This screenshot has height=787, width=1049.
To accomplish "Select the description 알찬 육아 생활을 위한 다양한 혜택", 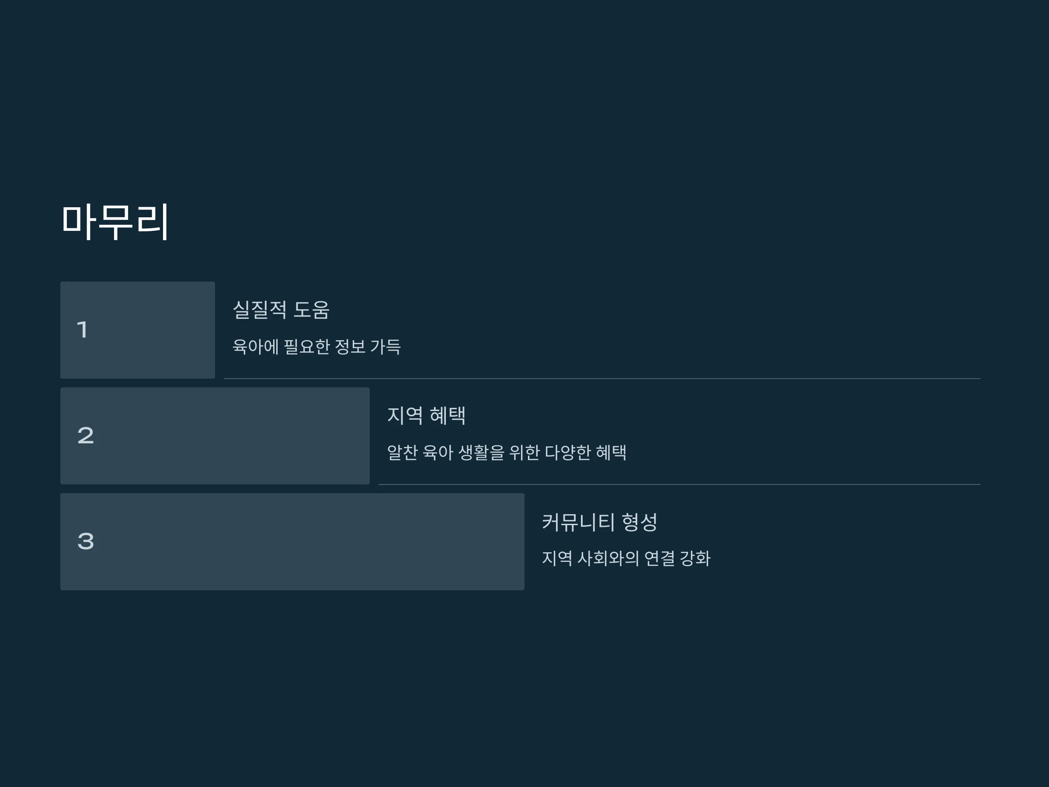I will (x=507, y=452).
